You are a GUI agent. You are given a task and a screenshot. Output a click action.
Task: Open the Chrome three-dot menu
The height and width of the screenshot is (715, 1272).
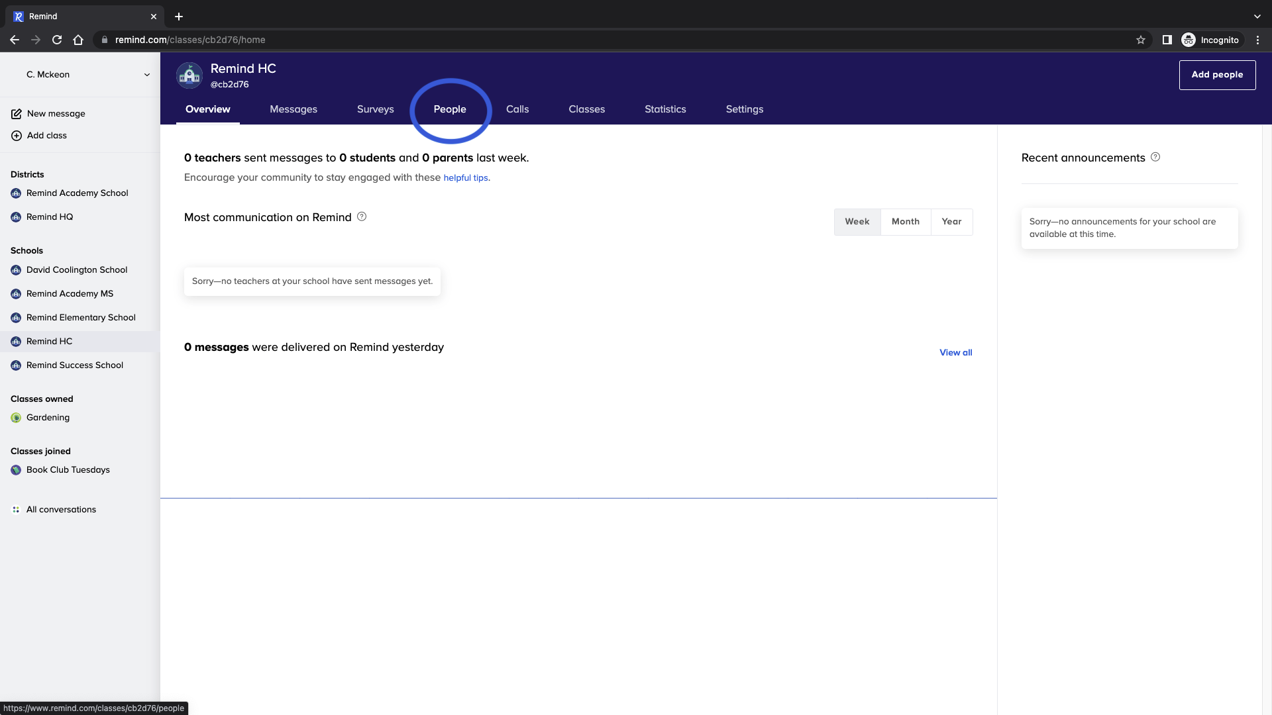(1257, 40)
